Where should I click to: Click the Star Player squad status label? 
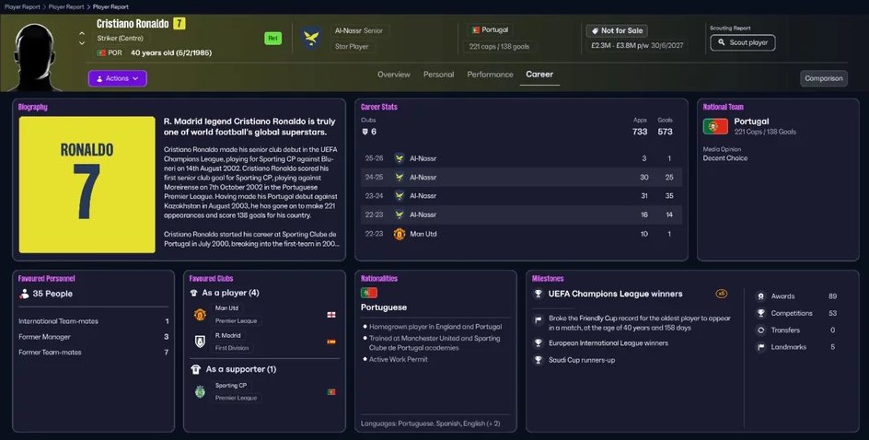tap(352, 47)
